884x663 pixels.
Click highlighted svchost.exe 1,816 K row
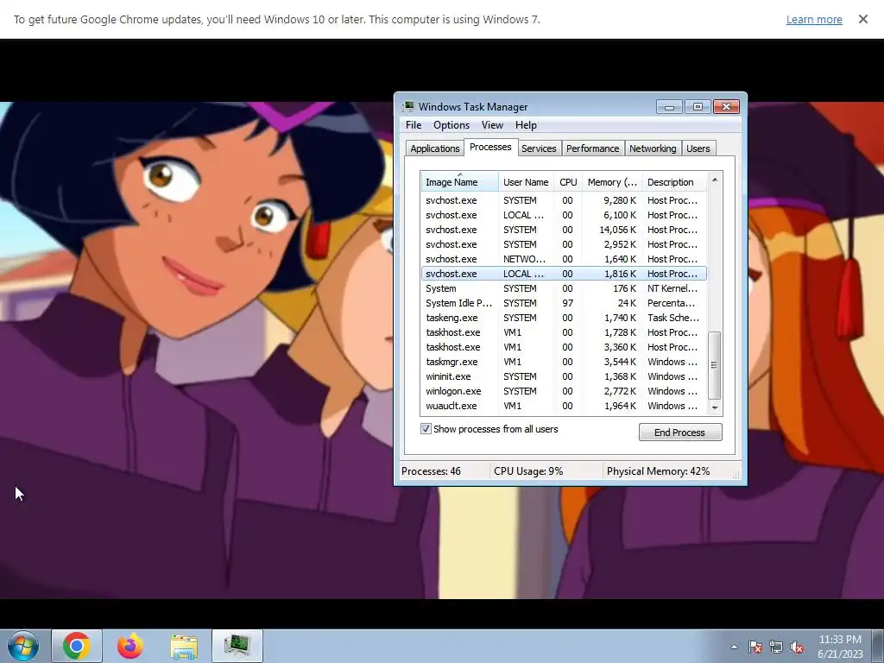[564, 274]
